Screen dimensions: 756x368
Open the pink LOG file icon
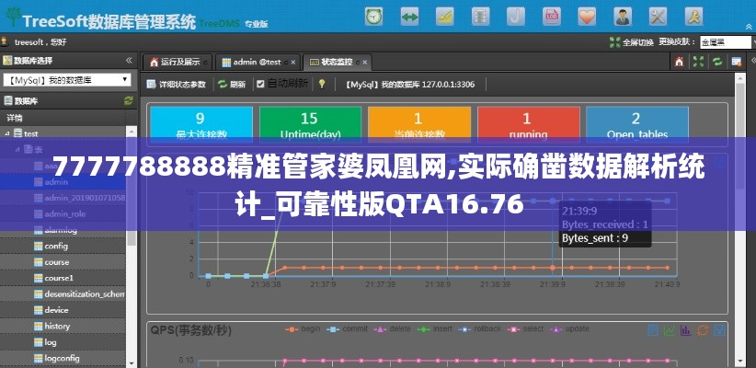click(x=552, y=17)
